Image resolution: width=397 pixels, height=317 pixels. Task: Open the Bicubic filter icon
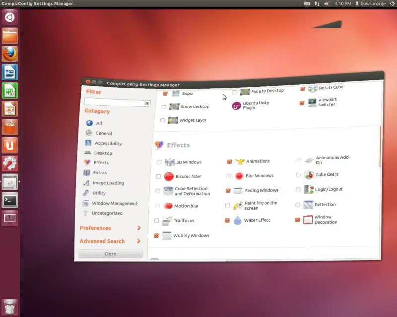(169, 176)
